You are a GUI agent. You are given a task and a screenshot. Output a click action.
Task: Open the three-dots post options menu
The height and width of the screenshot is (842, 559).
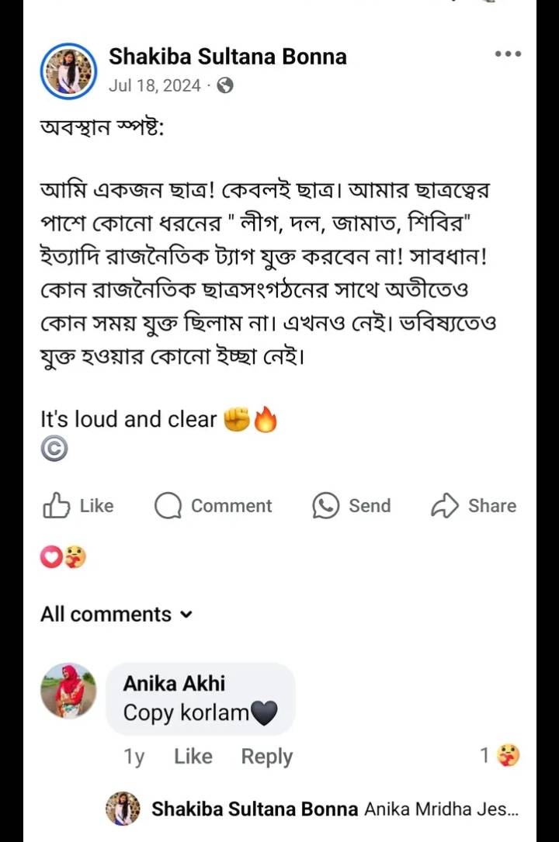[508, 54]
